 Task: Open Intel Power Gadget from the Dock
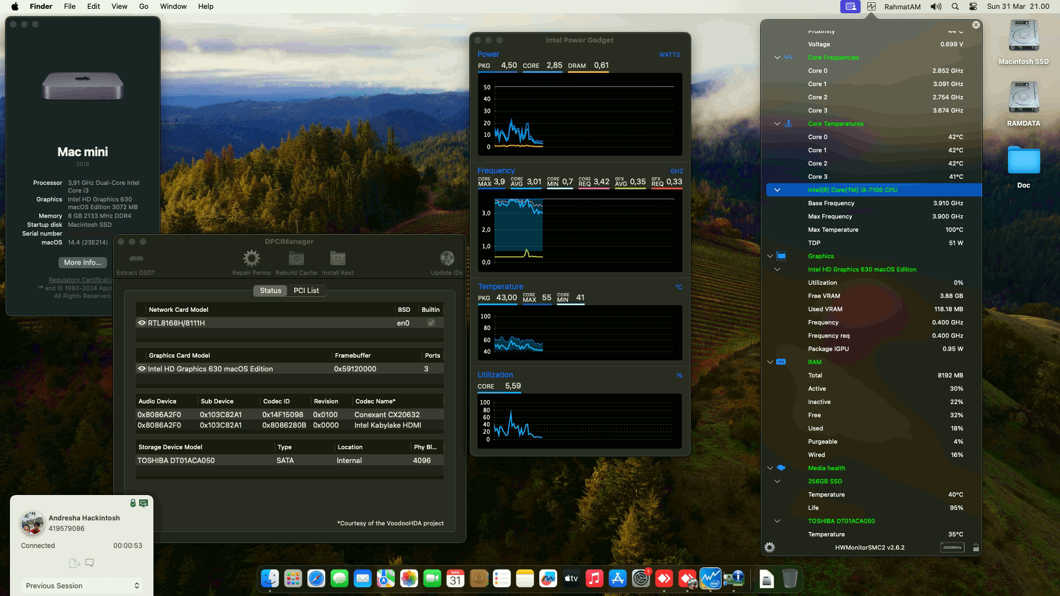coord(711,578)
